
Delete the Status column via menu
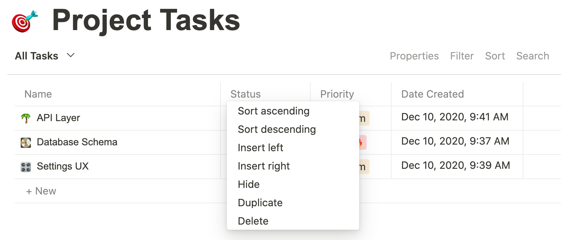[x=253, y=221]
